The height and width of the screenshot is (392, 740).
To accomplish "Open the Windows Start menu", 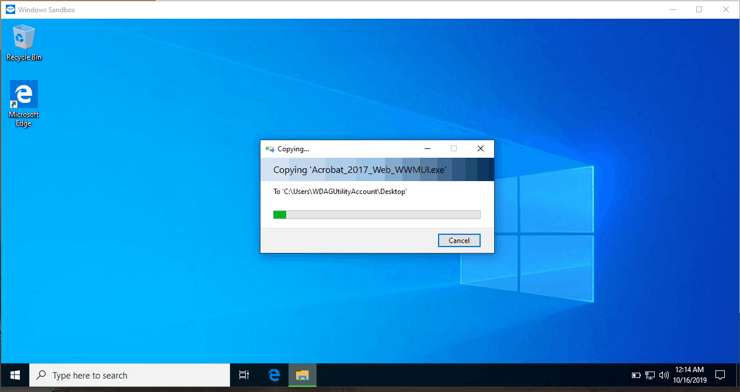I will pyautogui.click(x=15, y=375).
